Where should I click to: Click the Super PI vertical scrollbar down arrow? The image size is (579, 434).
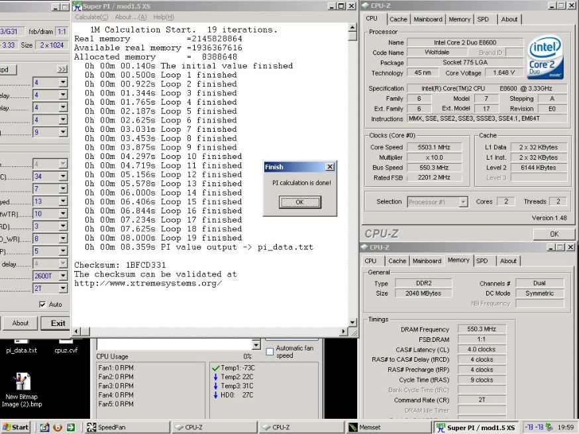(x=352, y=323)
